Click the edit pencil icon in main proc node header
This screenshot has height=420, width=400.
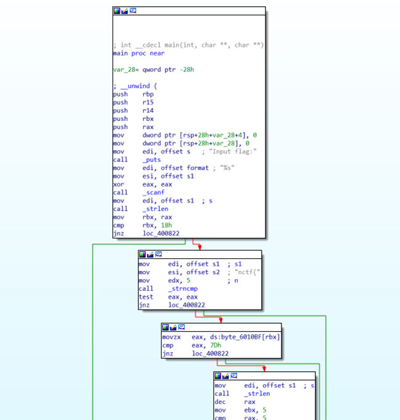(125, 10)
